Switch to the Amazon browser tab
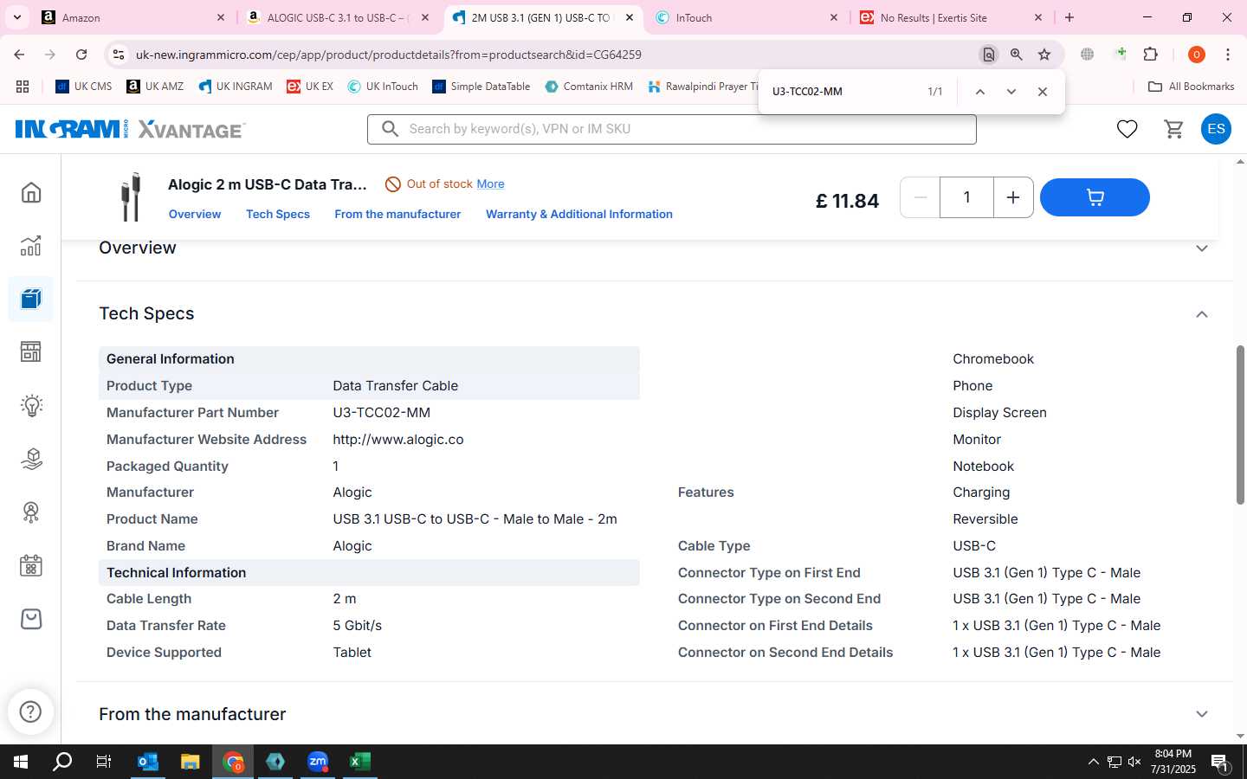1247x779 pixels. [x=133, y=17]
